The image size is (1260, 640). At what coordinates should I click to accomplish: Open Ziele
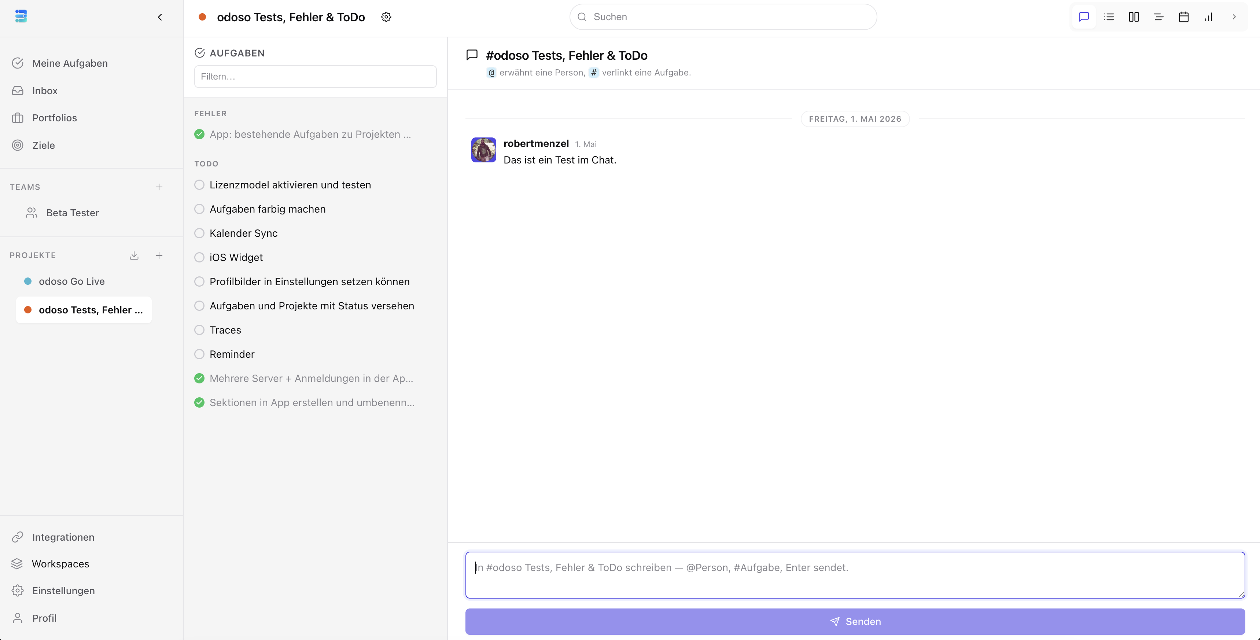click(44, 145)
